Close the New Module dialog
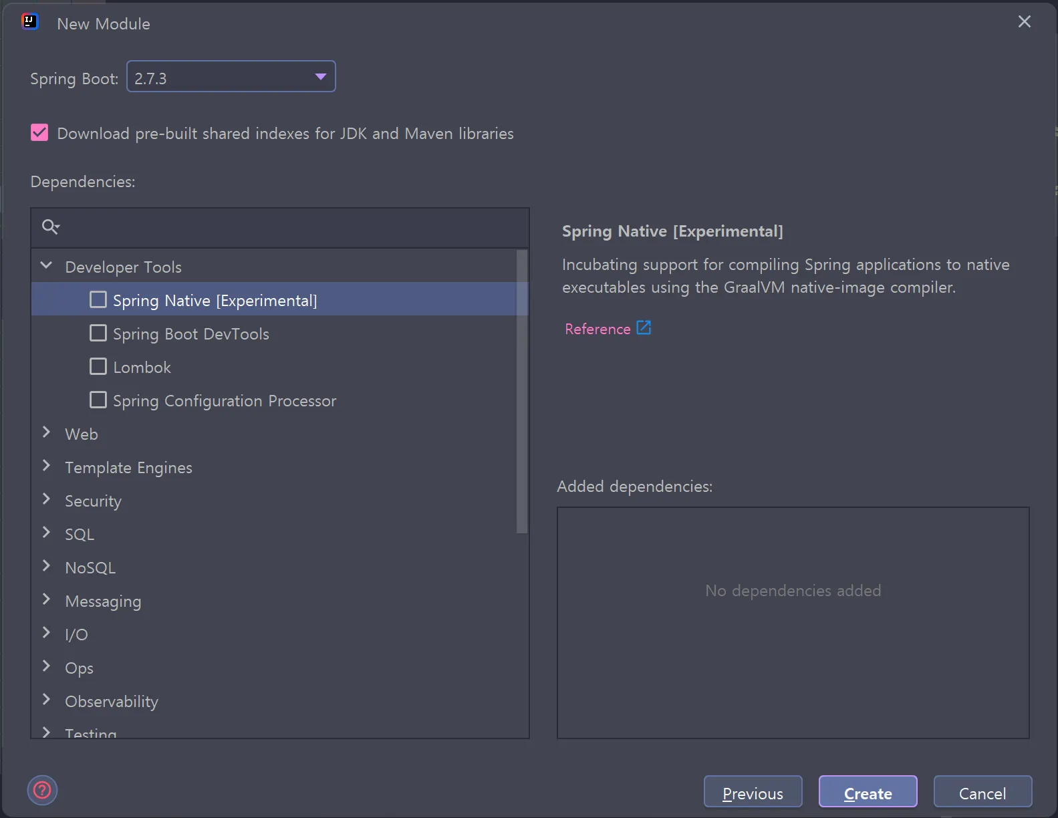 pyautogui.click(x=1024, y=22)
